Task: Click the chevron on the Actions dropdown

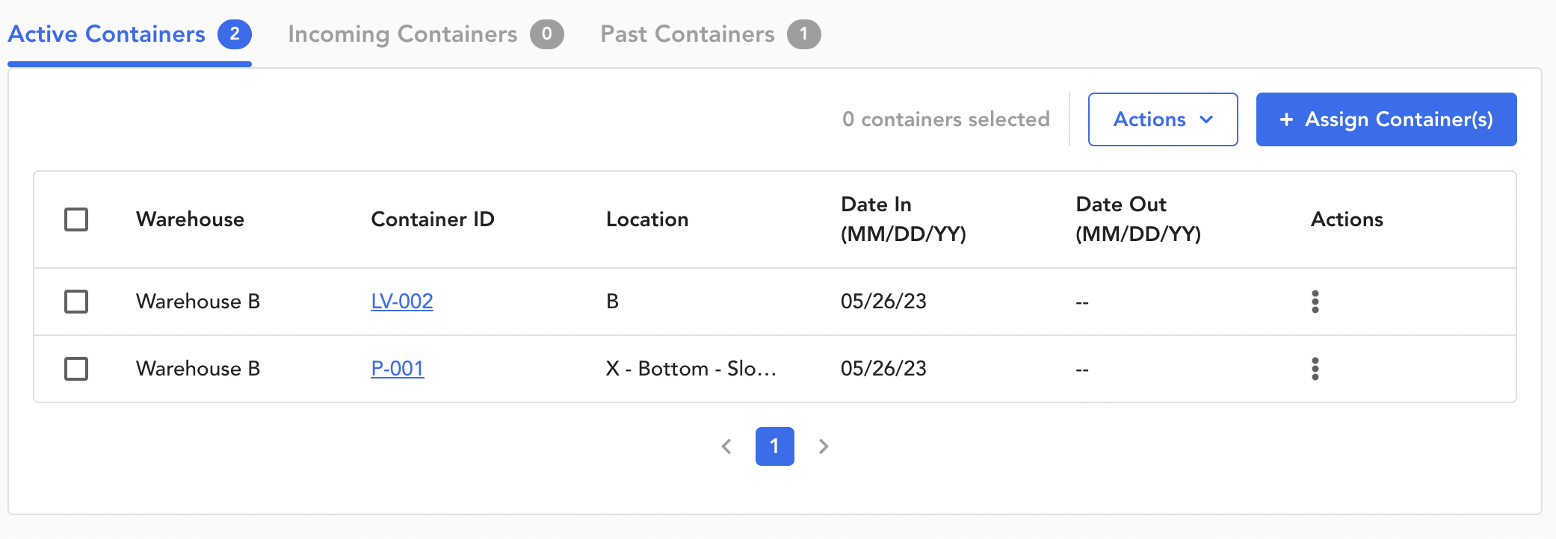Action: click(1206, 119)
